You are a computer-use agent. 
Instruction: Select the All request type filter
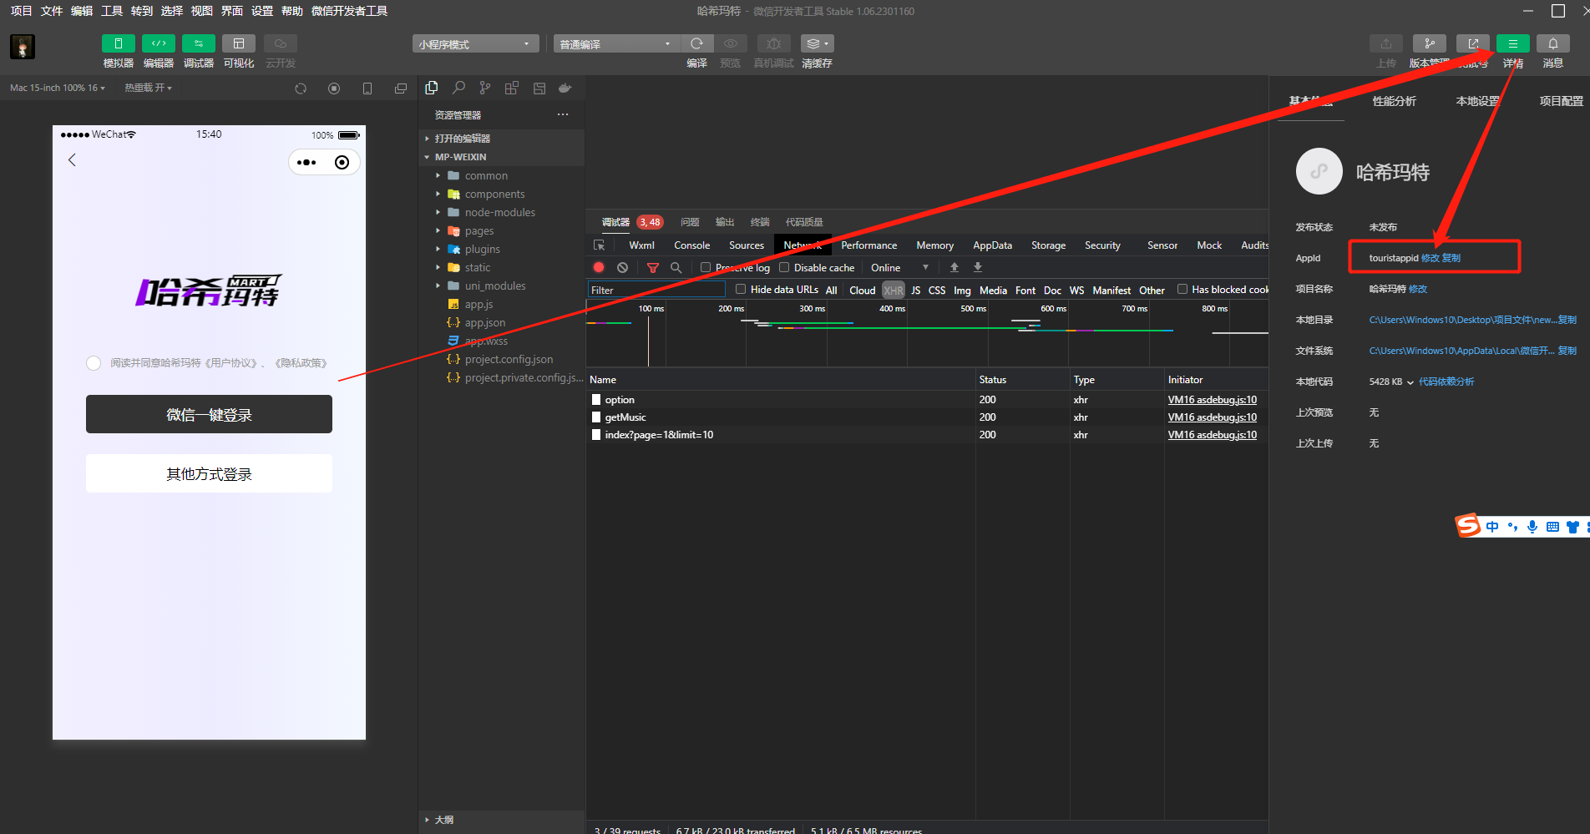click(832, 290)
